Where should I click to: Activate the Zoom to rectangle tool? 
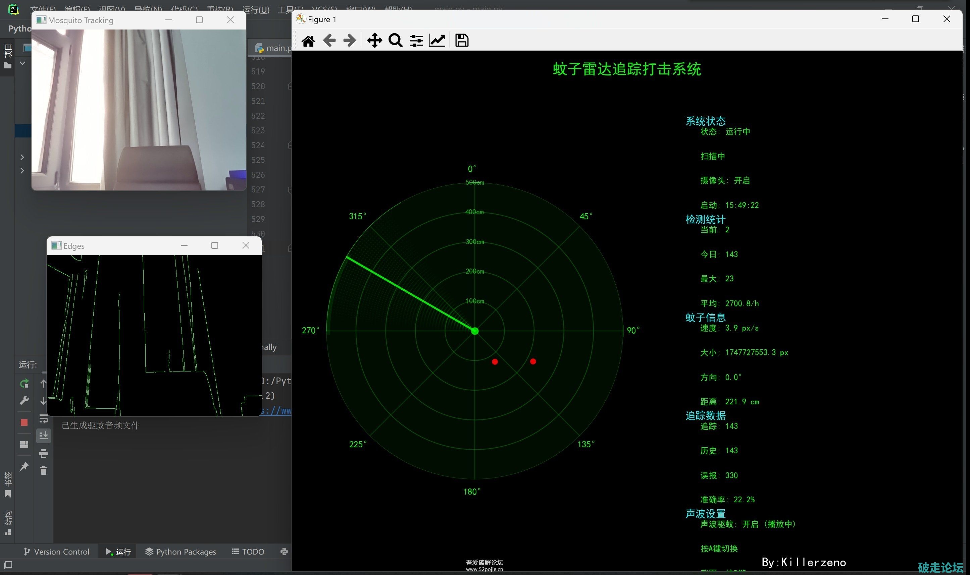(x=395, y=41)
